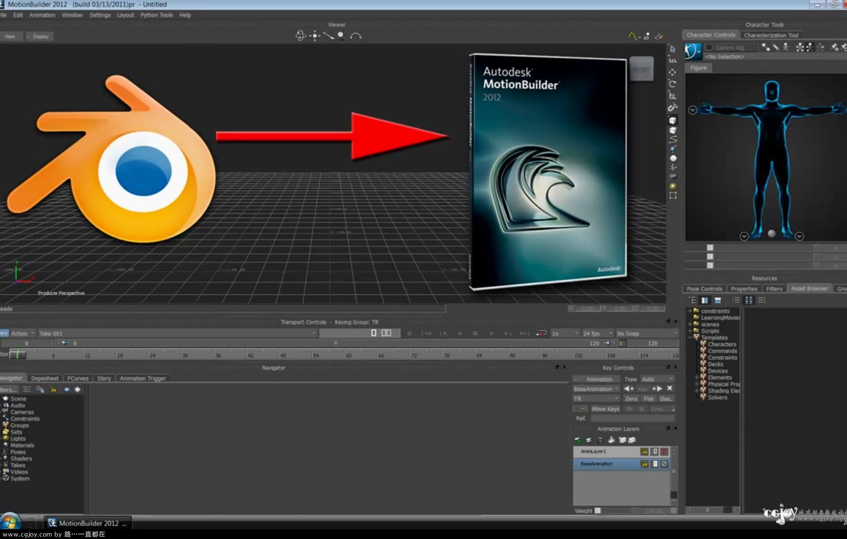The image size is (847, 539).
Task: Click the timeline current frame marker
Action: 17,354
